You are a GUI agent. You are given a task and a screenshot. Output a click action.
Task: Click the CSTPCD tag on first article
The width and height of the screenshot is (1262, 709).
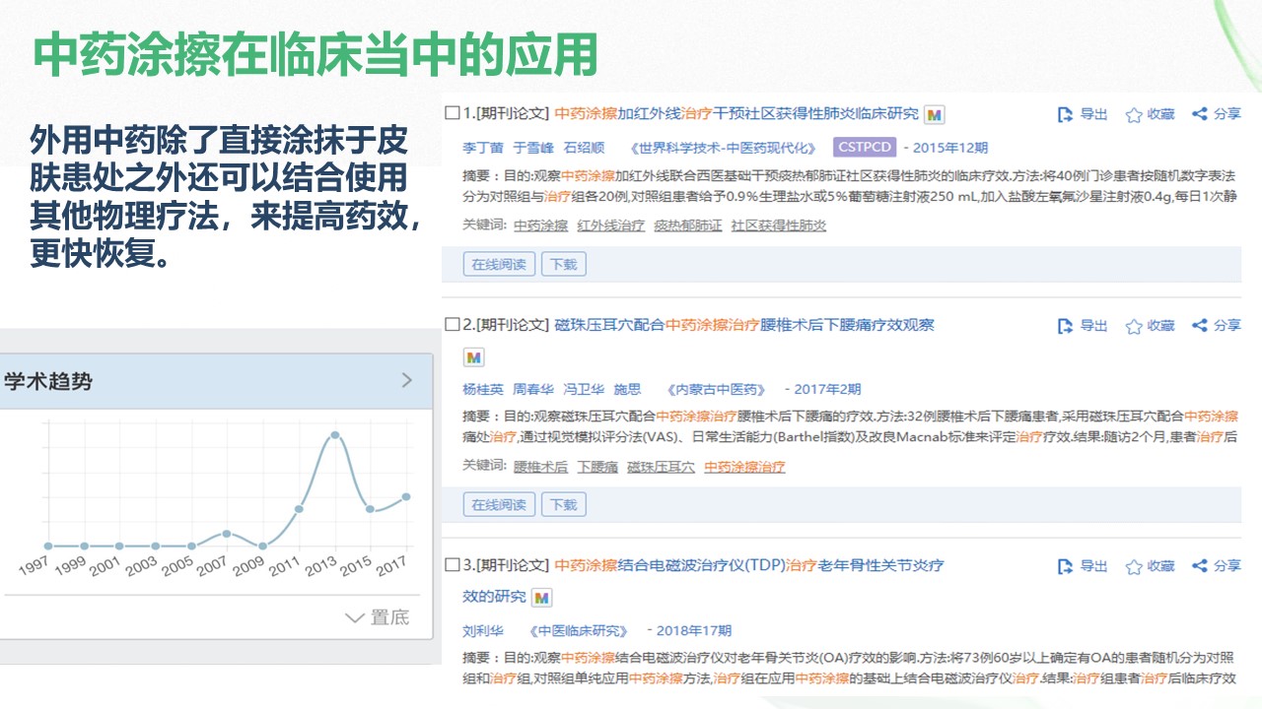point(864,148)
